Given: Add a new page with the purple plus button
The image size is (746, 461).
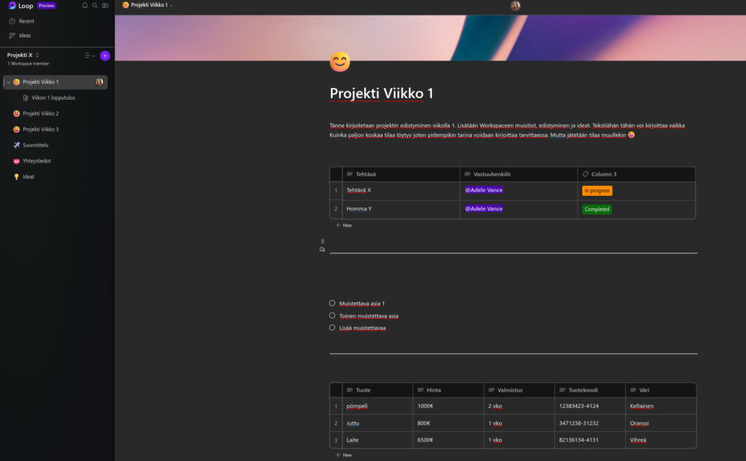Looking at the screenshot, I should point(105,55).
